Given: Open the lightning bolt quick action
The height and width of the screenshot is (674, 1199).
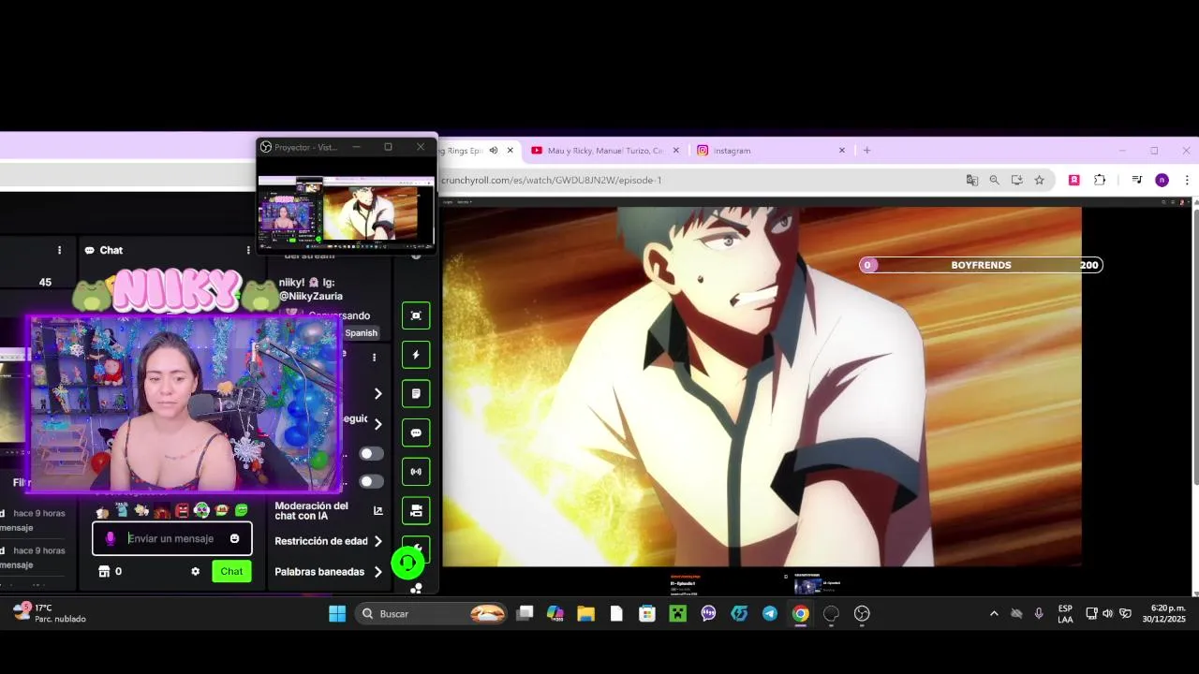Looking at the screenshot, I should [416, 355].
